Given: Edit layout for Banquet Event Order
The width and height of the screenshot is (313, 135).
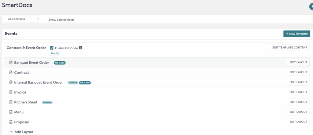Looking at the screenshot, I should pos(298,62).
